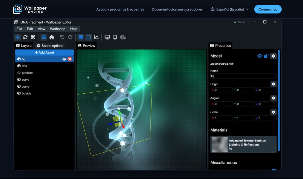Select the rotate tool icon
The image size is (303, 179).
(x=25, y=37)
